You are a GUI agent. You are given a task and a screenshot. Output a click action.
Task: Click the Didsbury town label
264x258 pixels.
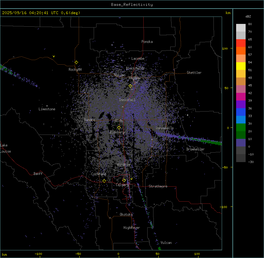[117, 132]
